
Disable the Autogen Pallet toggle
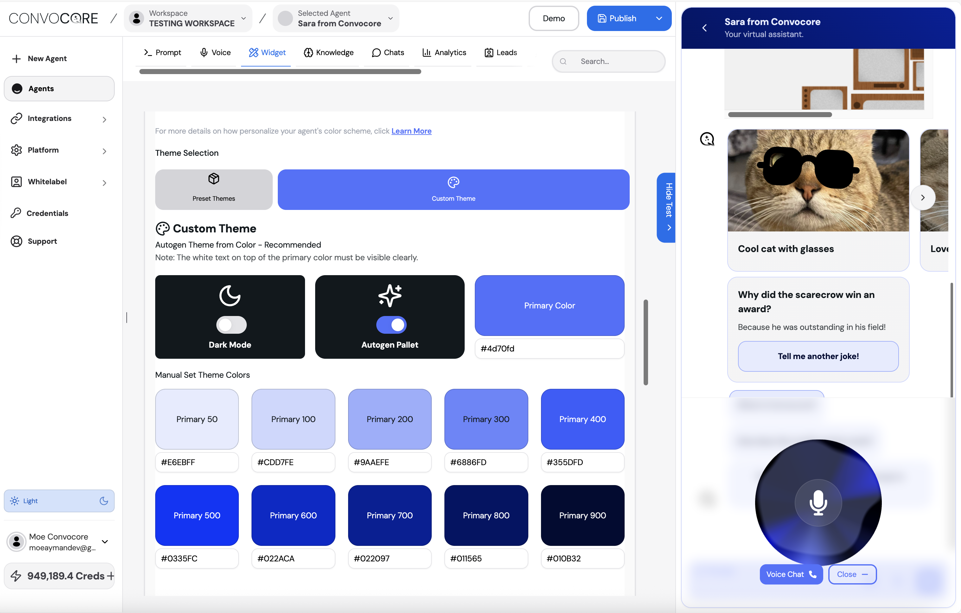[391, 325]
